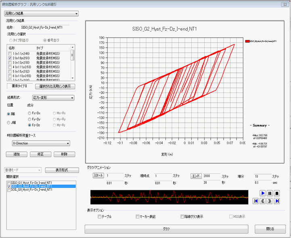The width and height of the screenshot is (291, 238).
Task: Open the 汎用リンク結果 dropdown at top
Action: pos(41,14)
